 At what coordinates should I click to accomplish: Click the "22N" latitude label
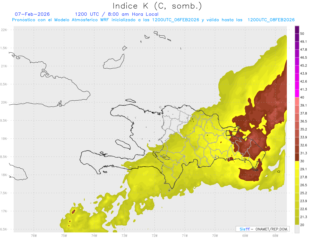tap(4, 30)
